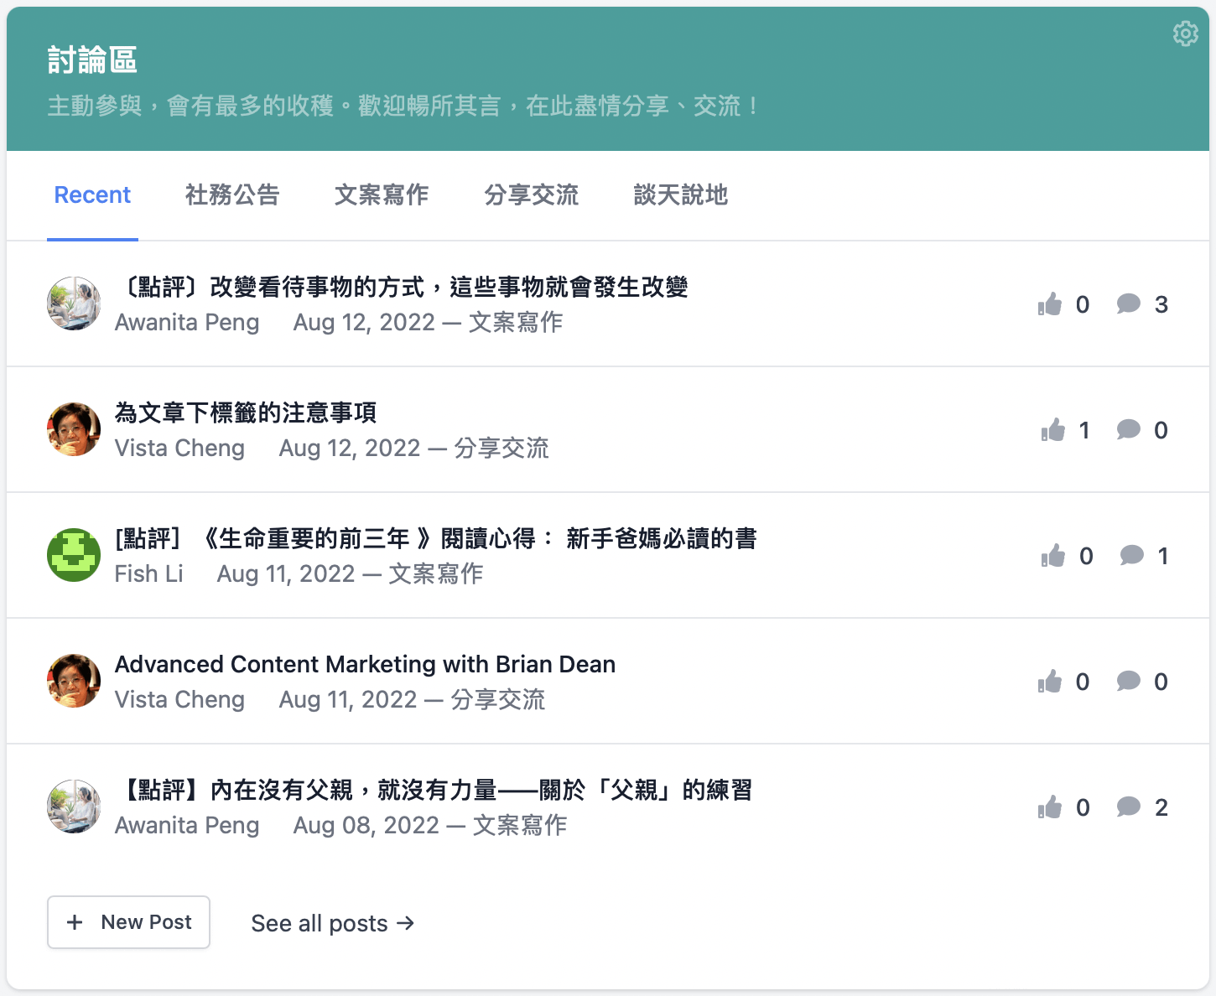The image size is (1216, 996).
Task: Click the thumbs-up on the Brian Dean post
Action: click(x=1049, y=682)
